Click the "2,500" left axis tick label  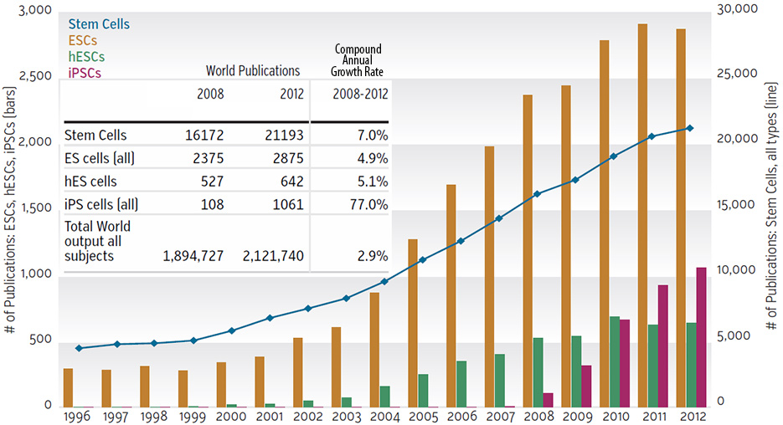click(x=35, y=76)
